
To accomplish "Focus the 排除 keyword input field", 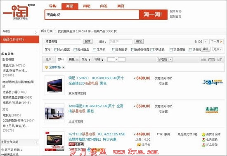I will point(121,42).
